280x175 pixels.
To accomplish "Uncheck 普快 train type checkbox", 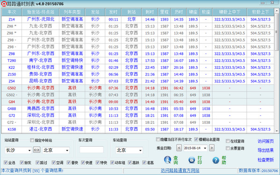I will point(69,162).
